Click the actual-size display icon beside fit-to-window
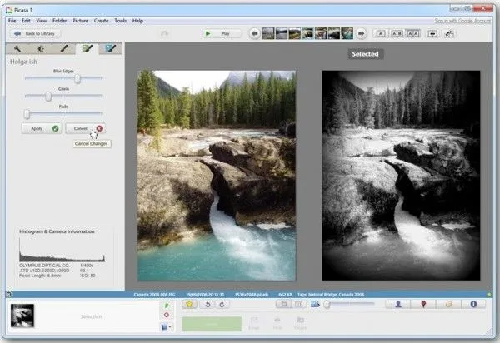500x343 pixels. [299, 304]
